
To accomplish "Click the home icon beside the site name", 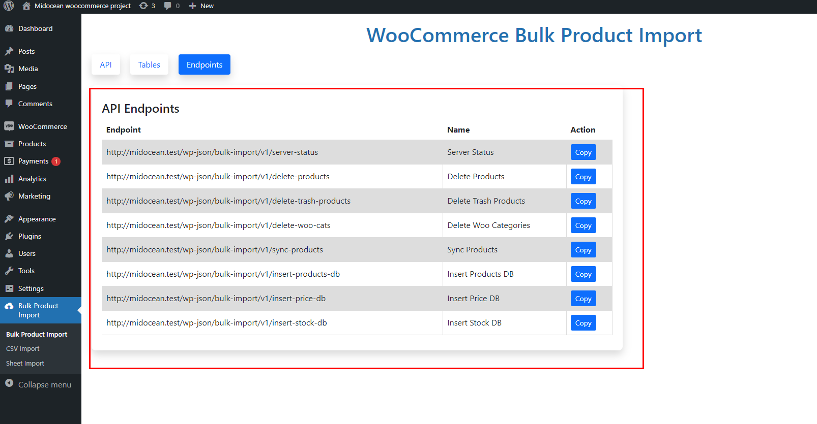I will [x=26, y=6].
